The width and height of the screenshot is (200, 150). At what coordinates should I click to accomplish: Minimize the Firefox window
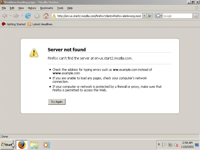(x=189, y=2)
